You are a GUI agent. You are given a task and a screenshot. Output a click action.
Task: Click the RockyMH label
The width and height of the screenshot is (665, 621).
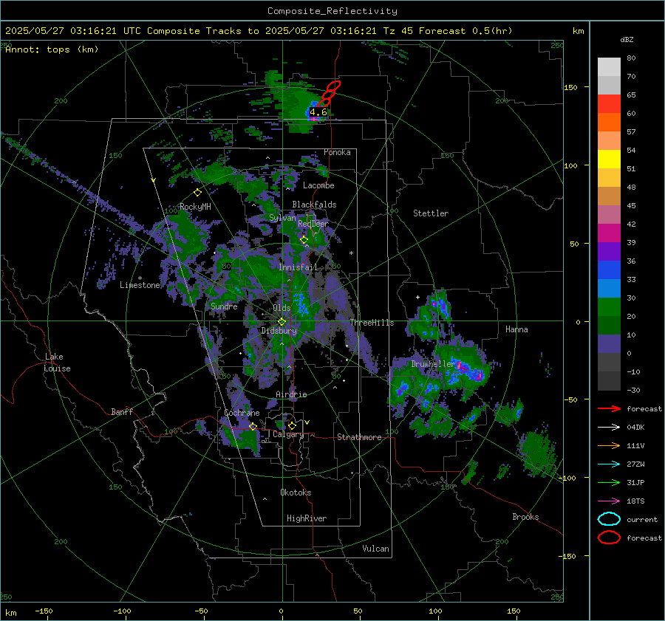pyautogui.click(x=195, y=207)
